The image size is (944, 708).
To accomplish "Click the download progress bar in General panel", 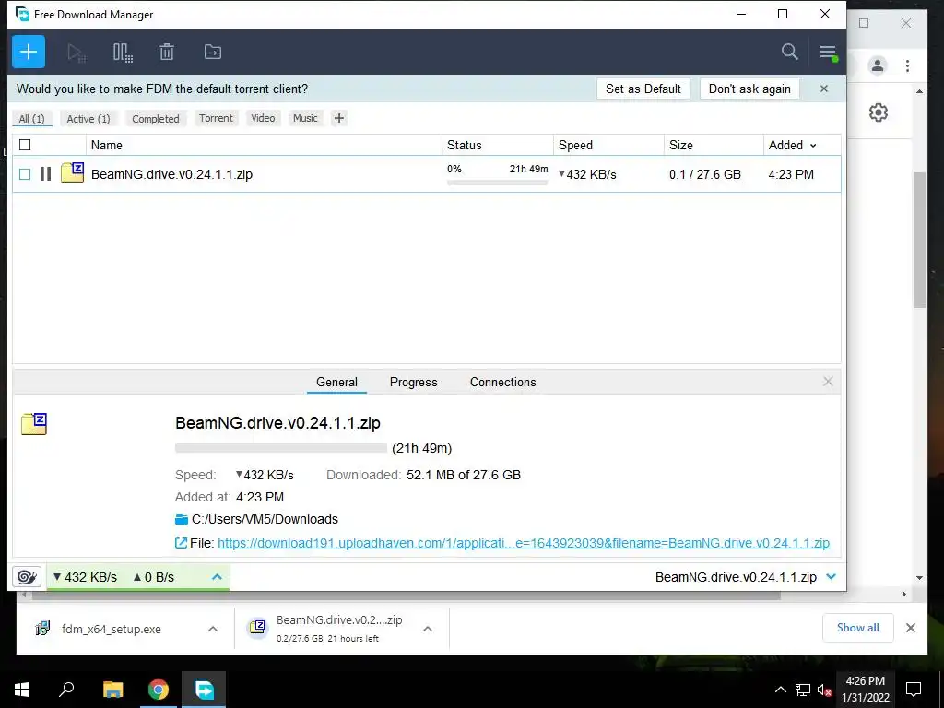I will coord(281,448).
